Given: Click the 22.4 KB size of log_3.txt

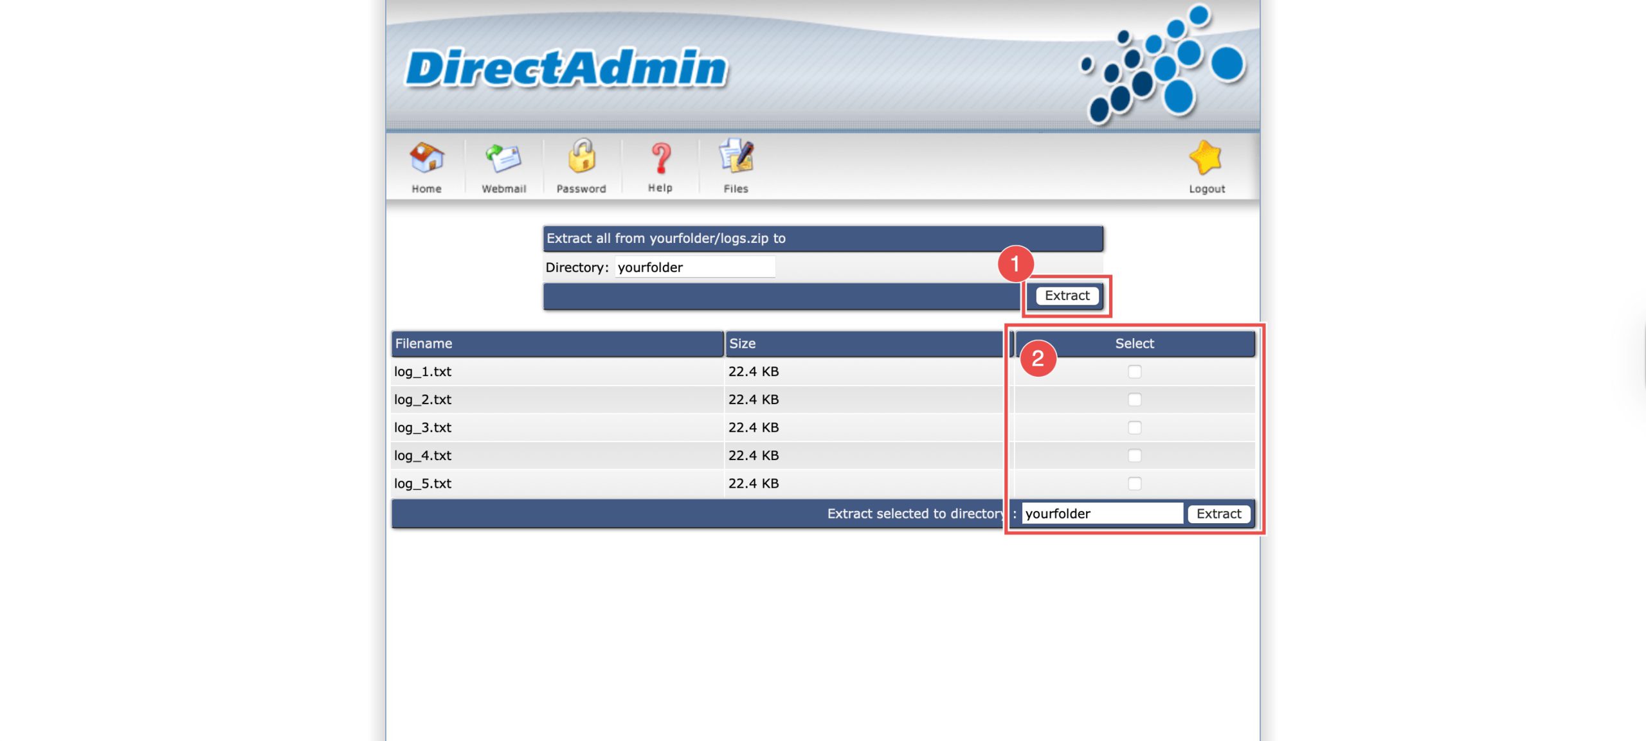Looking at the screenshot, I should tap(754, 427).
